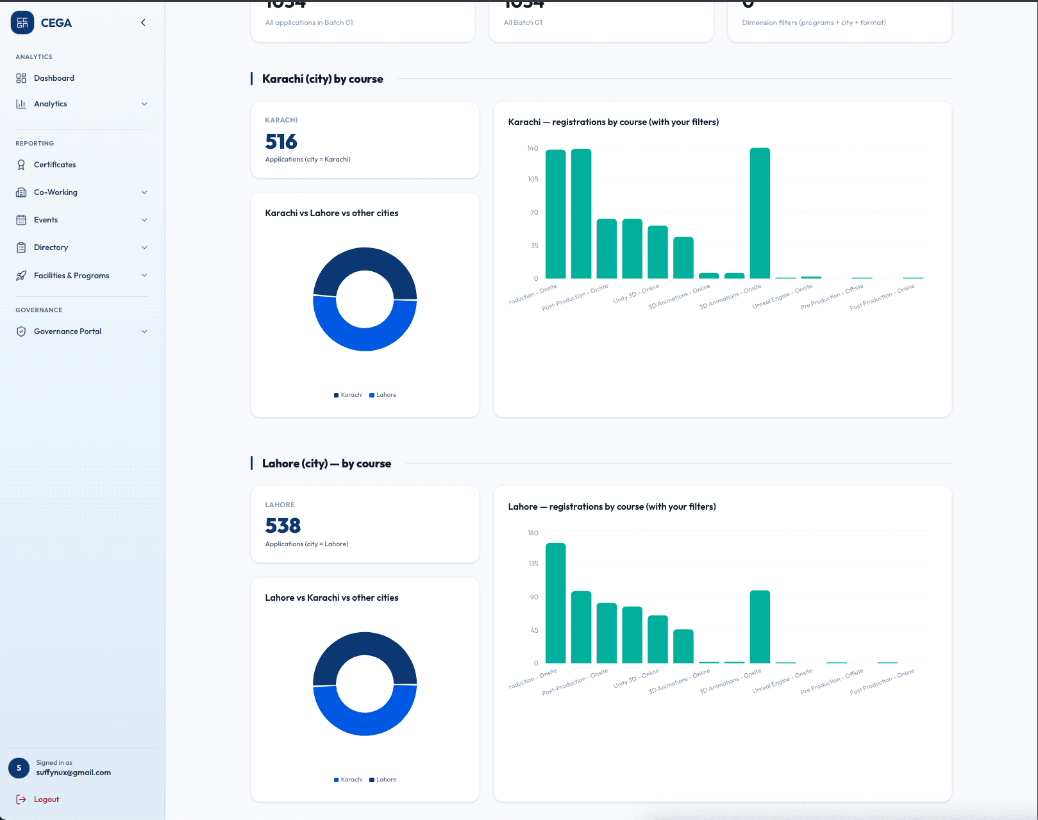
Task: Click the 538 Lahore applications number
Action: [283, 526]
